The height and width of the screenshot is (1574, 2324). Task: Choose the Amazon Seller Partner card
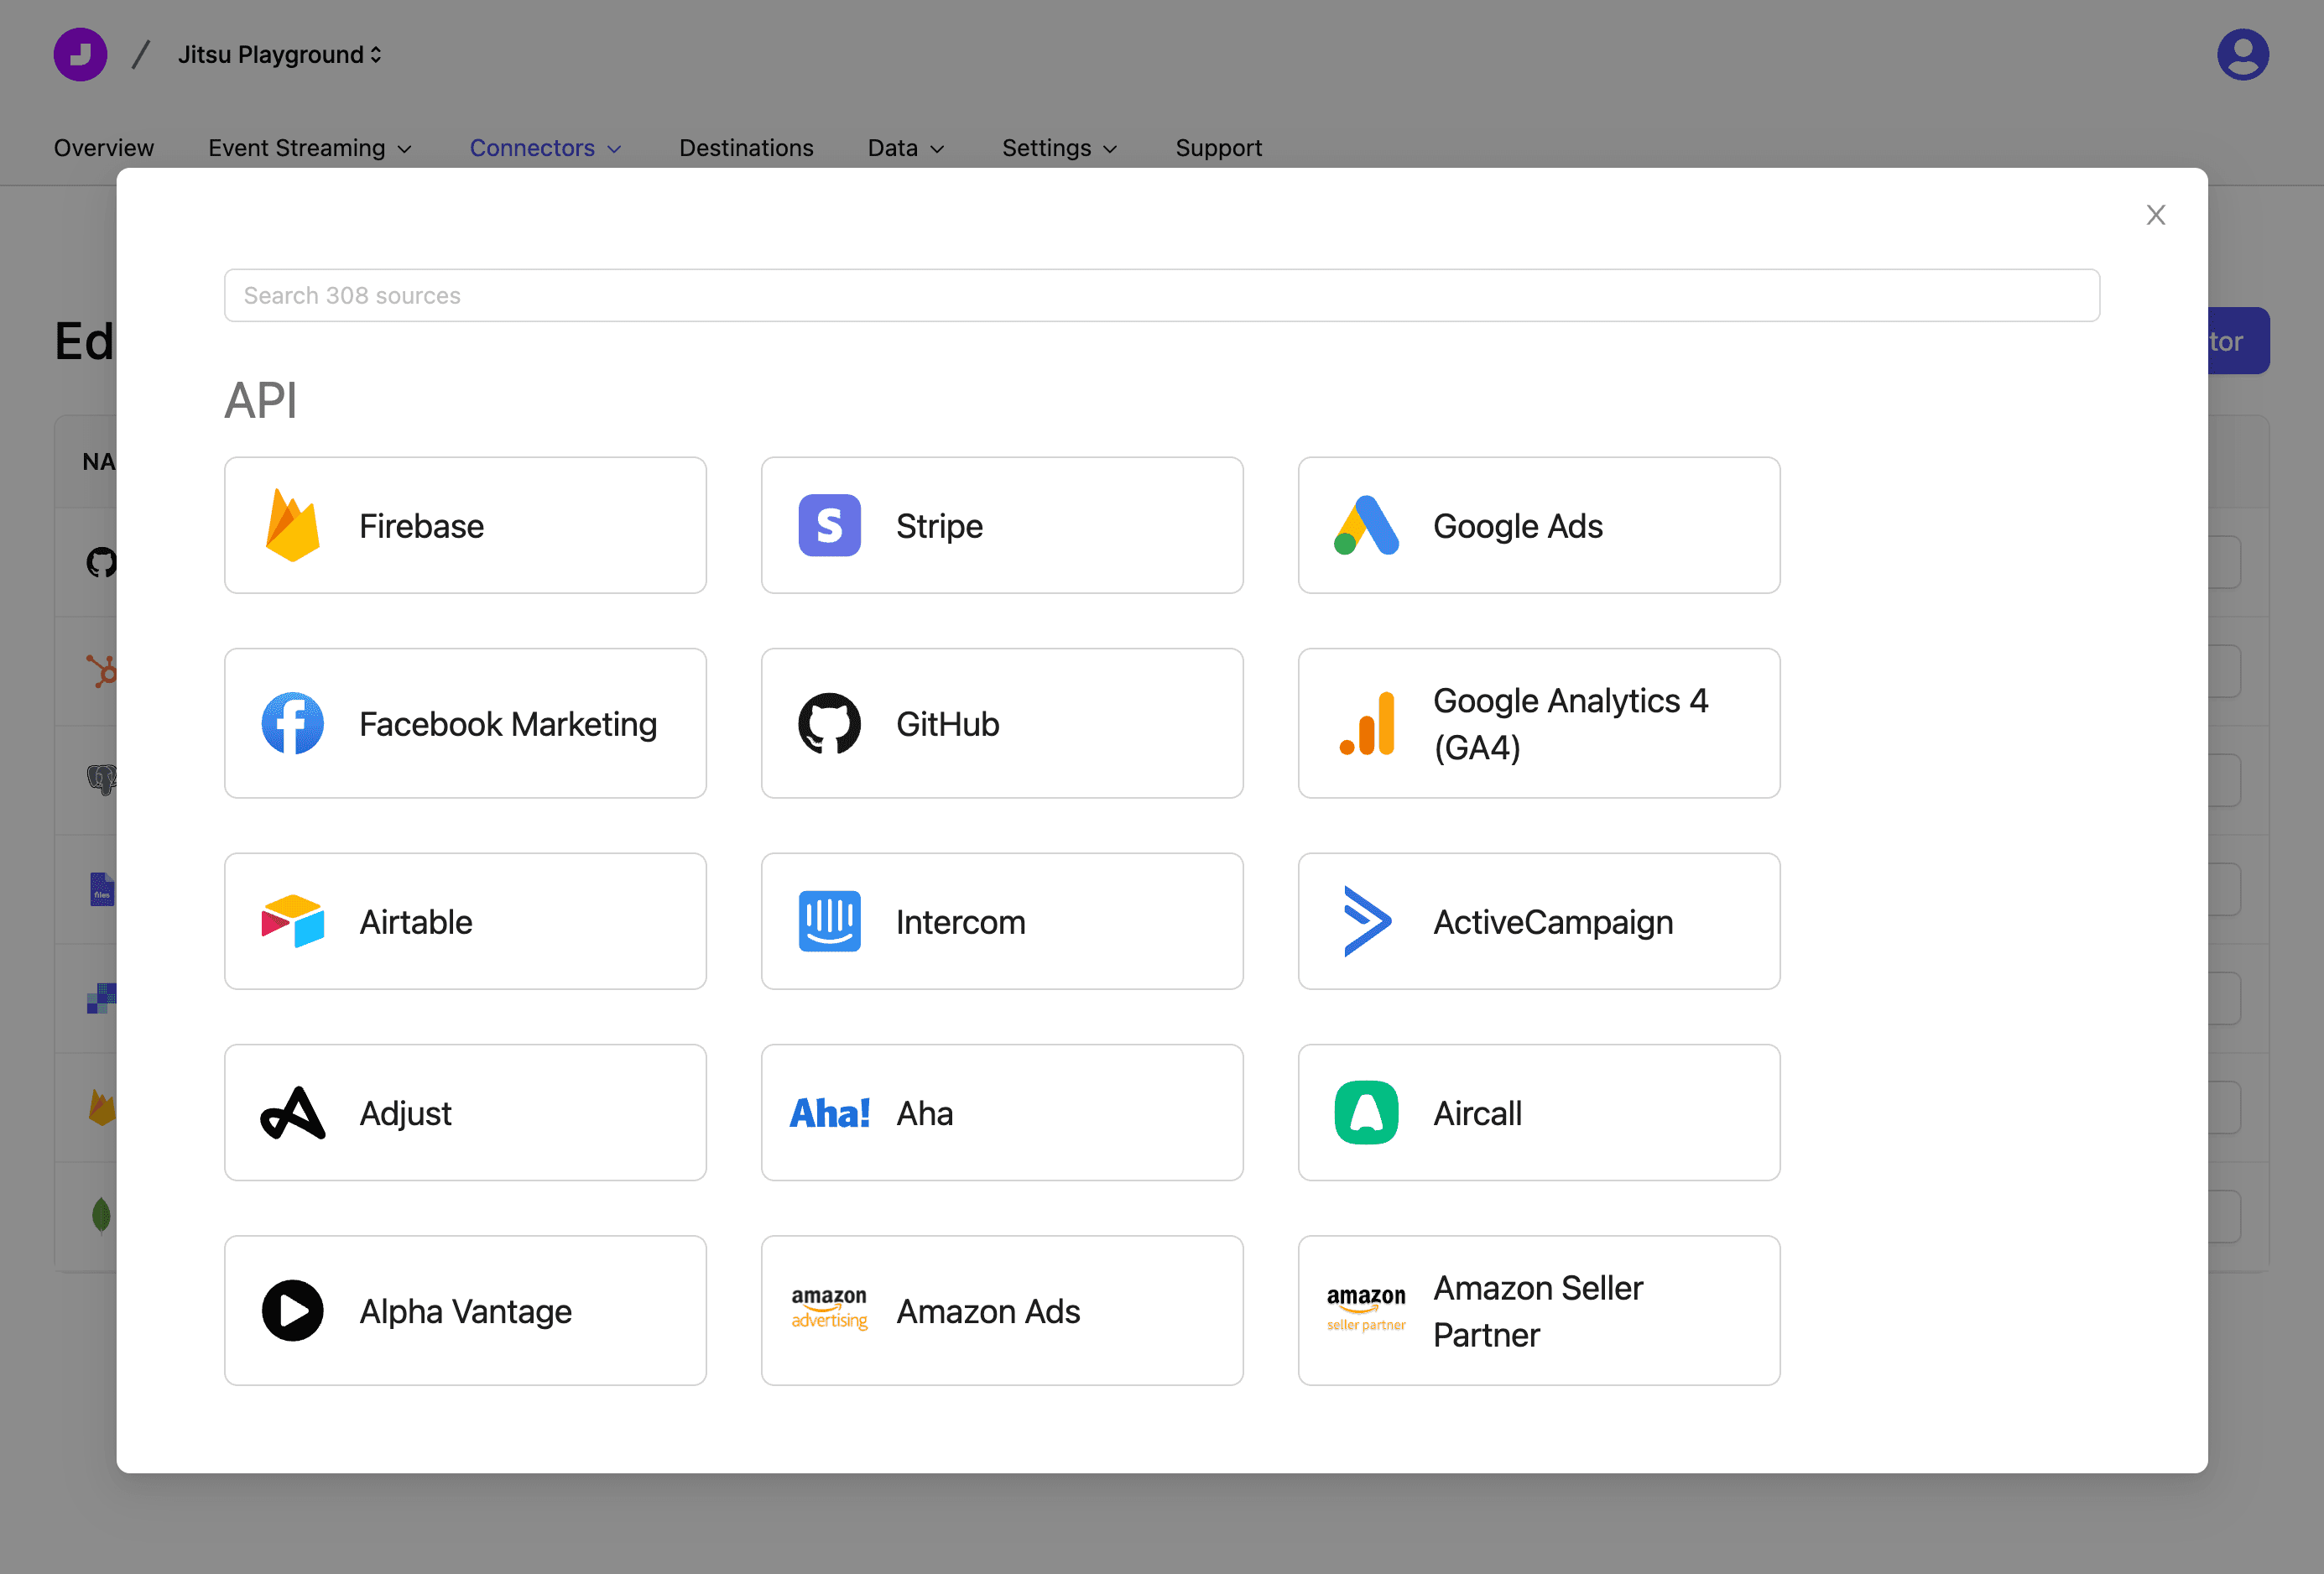pos(1538,1310)
